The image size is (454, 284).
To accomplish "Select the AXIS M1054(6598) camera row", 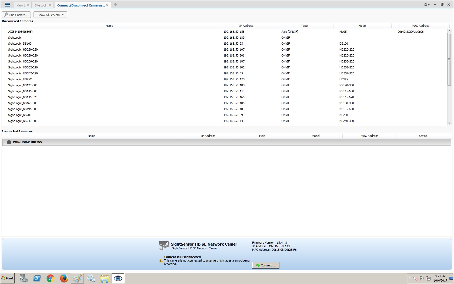I will [225, 32].
